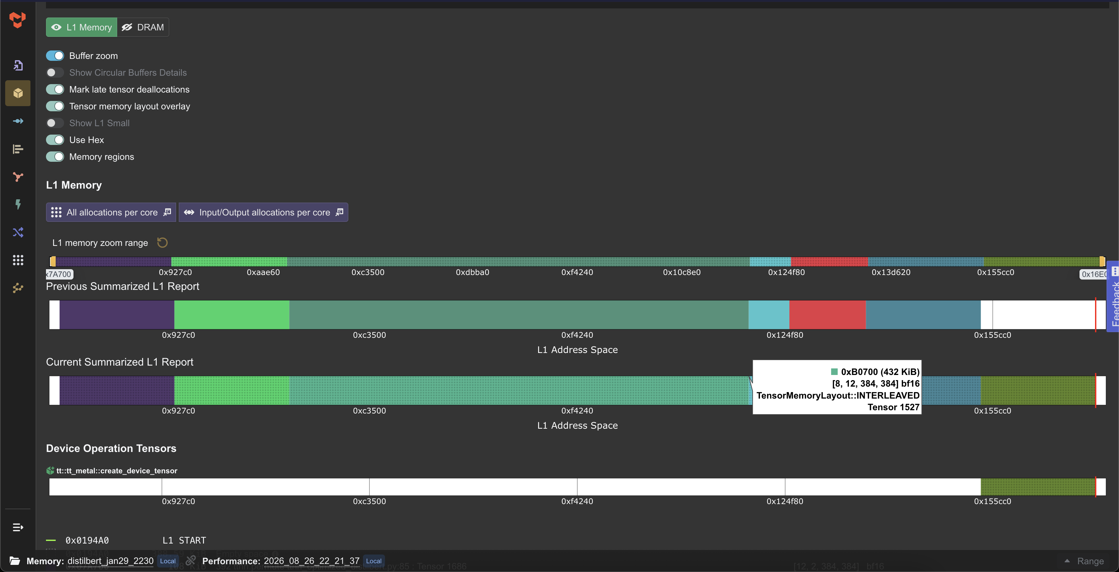
Task: Click the folder icon beside Memory label
Action: coord(15,561)
